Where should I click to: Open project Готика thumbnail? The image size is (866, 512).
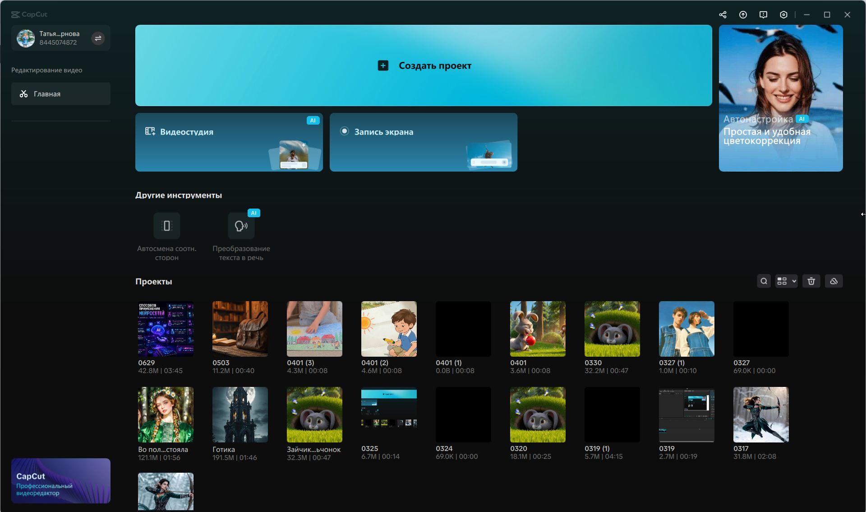(240, 414)
